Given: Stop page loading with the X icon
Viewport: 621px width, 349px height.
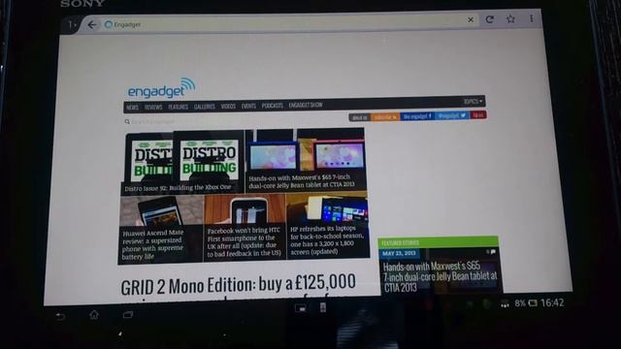Looking at the screenshot, I should (471, 19).
